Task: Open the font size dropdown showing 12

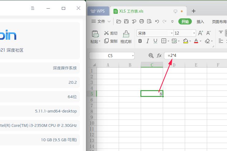Action: tap(194, 33)
